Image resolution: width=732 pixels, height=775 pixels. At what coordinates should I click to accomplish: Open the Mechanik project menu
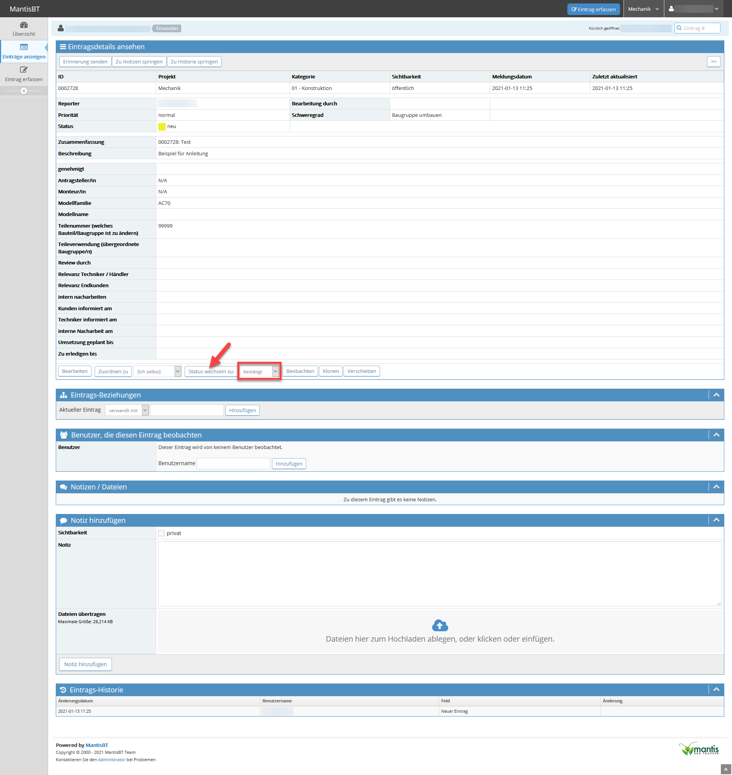coord(643,9)
